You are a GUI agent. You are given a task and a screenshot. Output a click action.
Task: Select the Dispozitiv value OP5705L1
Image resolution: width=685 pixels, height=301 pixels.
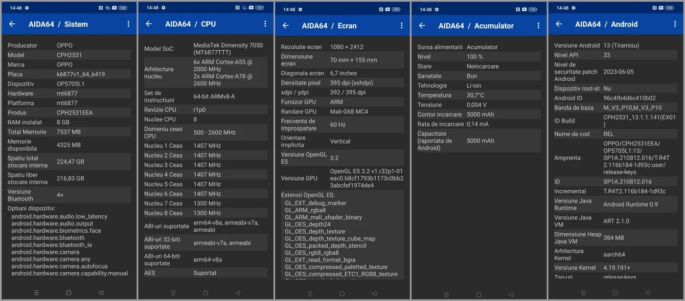70,84
